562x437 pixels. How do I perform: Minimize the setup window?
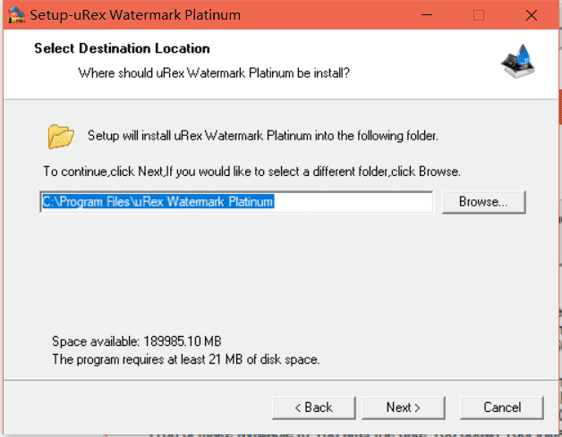pyautogui.click(x=427, y=15)
